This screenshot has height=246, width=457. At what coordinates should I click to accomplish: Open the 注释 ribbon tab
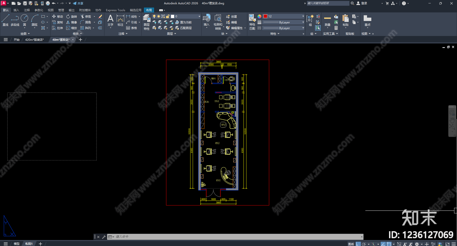(27, 10)
